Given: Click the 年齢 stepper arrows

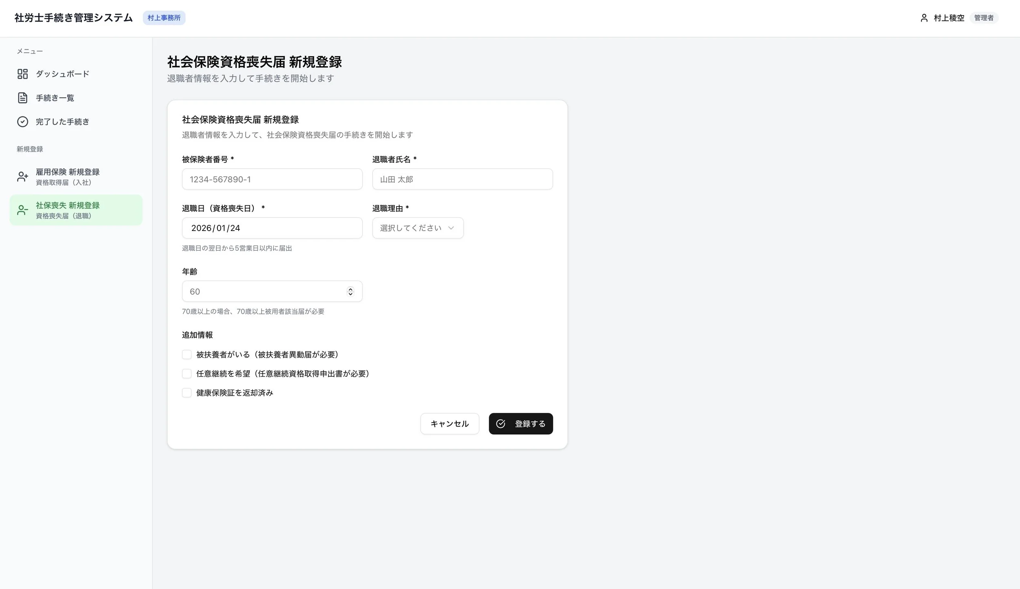Looking at the screenshot, I should (x=350, y=291).
